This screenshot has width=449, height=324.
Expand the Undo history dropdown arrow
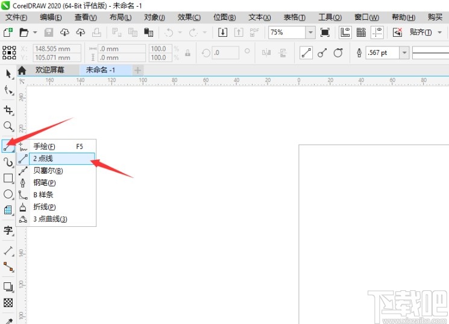coord(180,32)
